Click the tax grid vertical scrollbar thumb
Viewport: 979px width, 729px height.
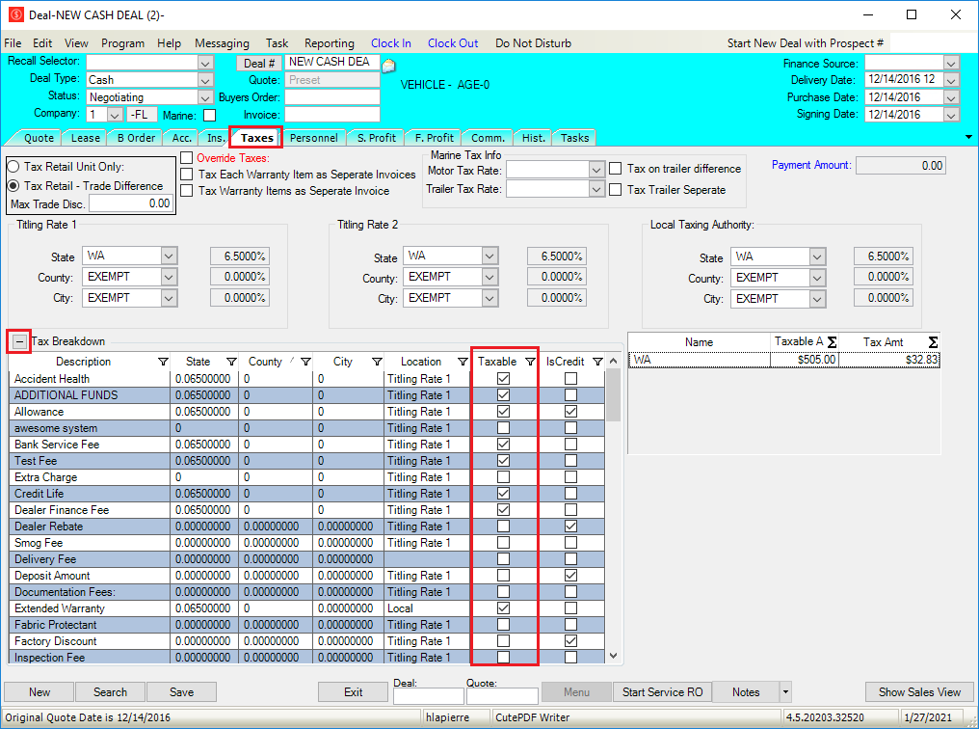pos(613,394)
